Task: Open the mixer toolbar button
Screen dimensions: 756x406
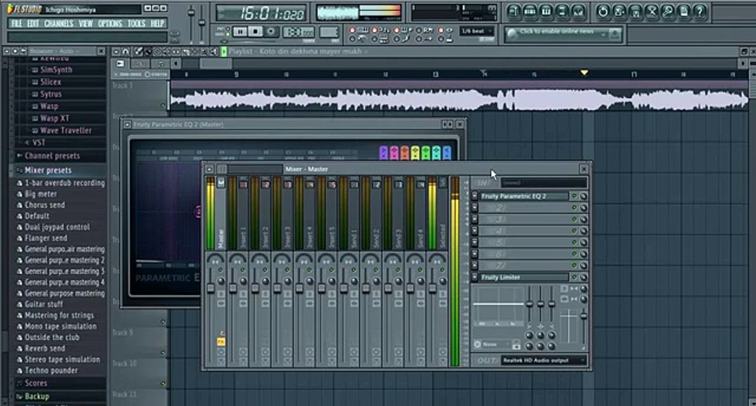Action: (579, 11)
